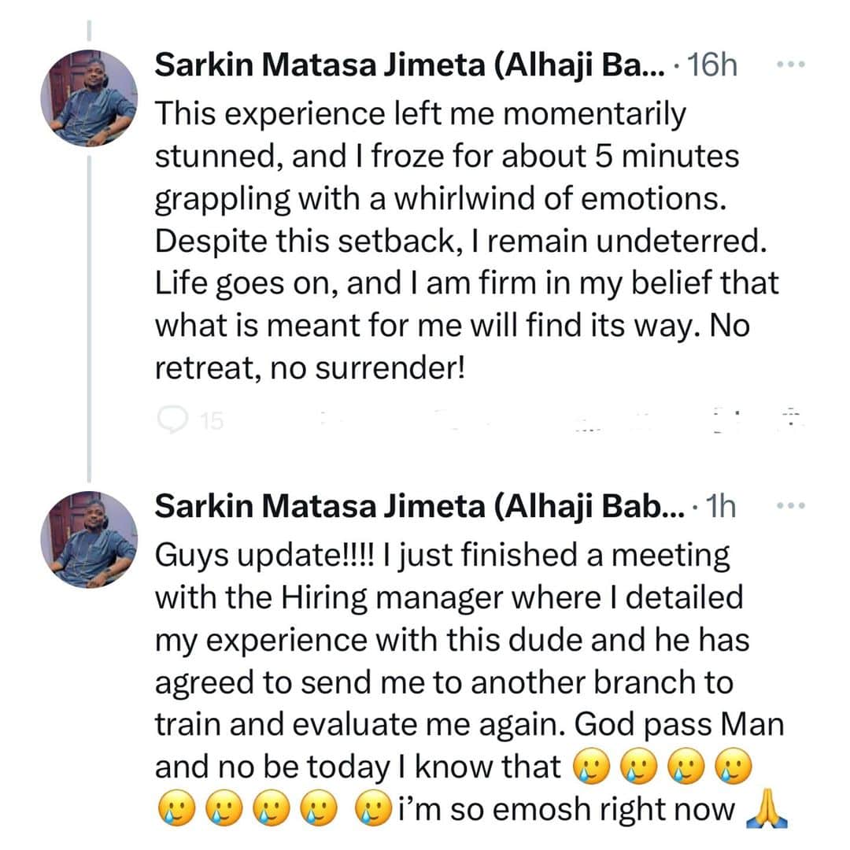The image size is (850, 850).
Task: Click the reply count 15
Action: tap(212, 423)
